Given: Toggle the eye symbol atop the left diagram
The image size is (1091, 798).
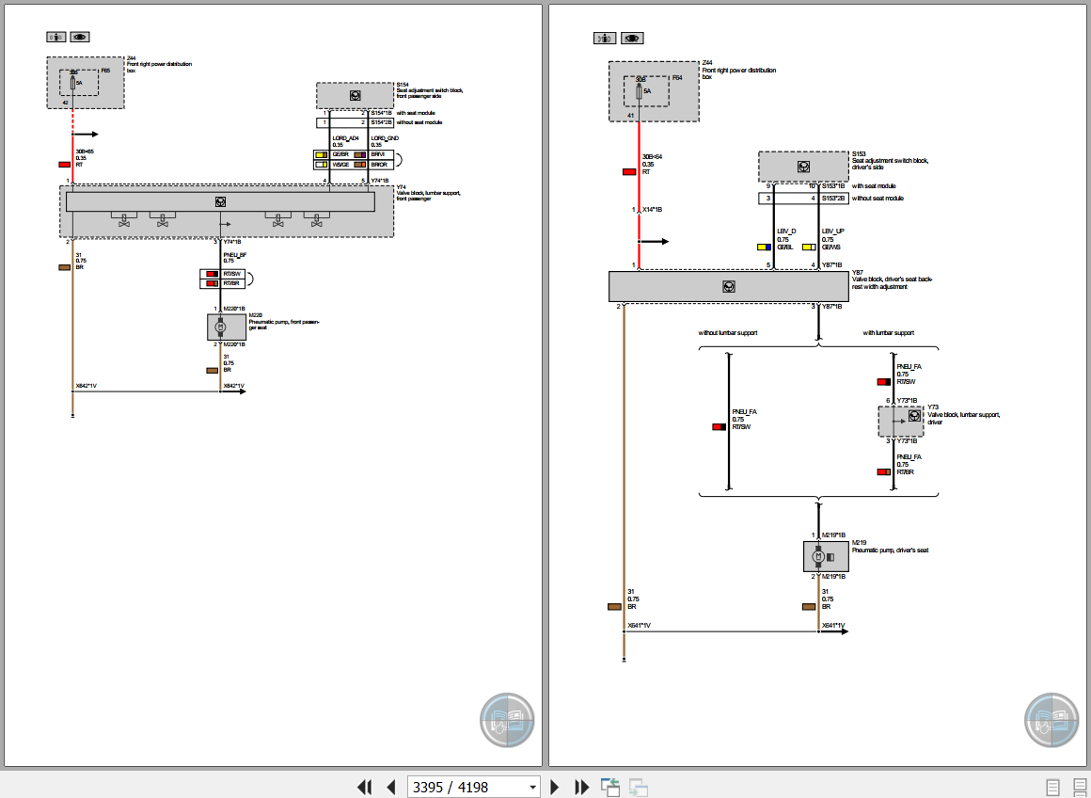Looking at the screenshot, I should pos(80,37).
